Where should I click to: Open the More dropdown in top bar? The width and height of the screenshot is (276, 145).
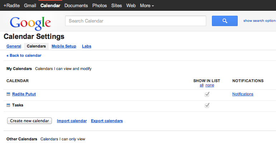click(x=147, y=6)
